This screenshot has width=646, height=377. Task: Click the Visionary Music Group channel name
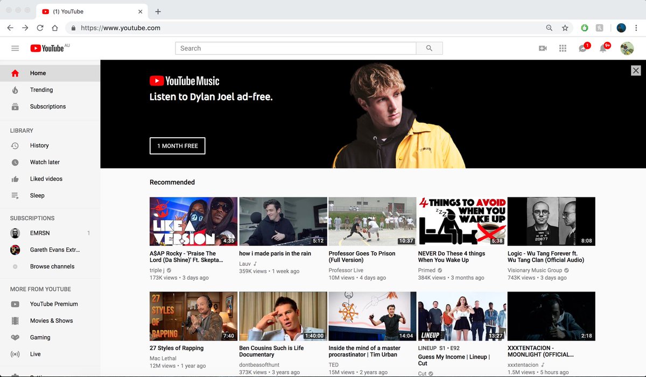(x=535, y=271)
